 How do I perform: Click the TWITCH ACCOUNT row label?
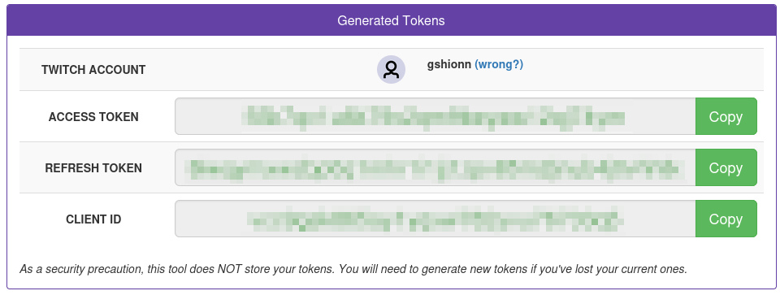point(93,70)
